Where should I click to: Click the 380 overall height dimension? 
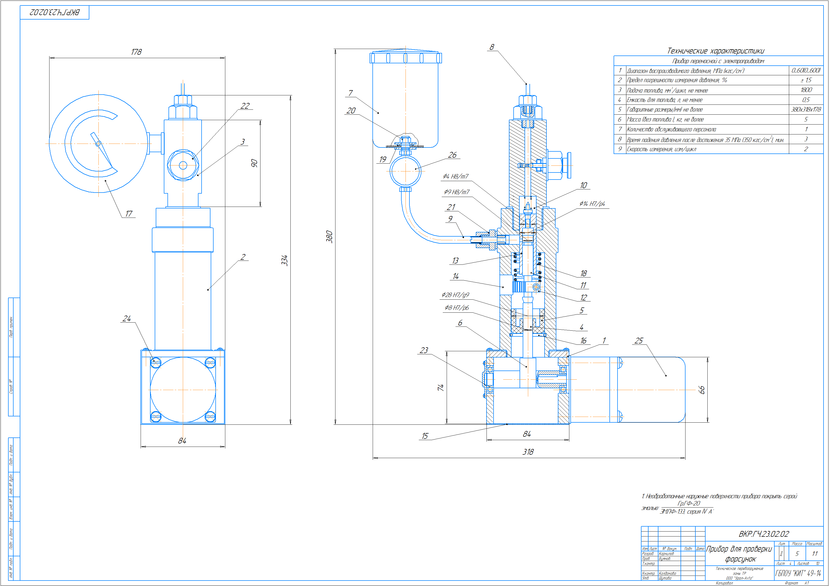pos(329,237)
